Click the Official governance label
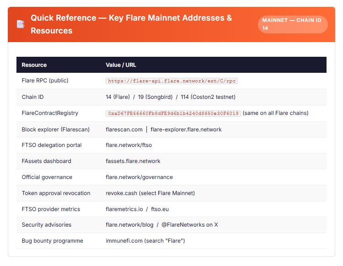343x266 pixels. [x=47, y=177]
